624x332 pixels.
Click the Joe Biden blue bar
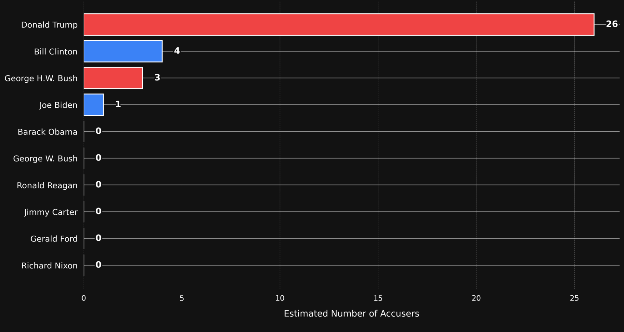pyautogui.click(x=94, y=105)
